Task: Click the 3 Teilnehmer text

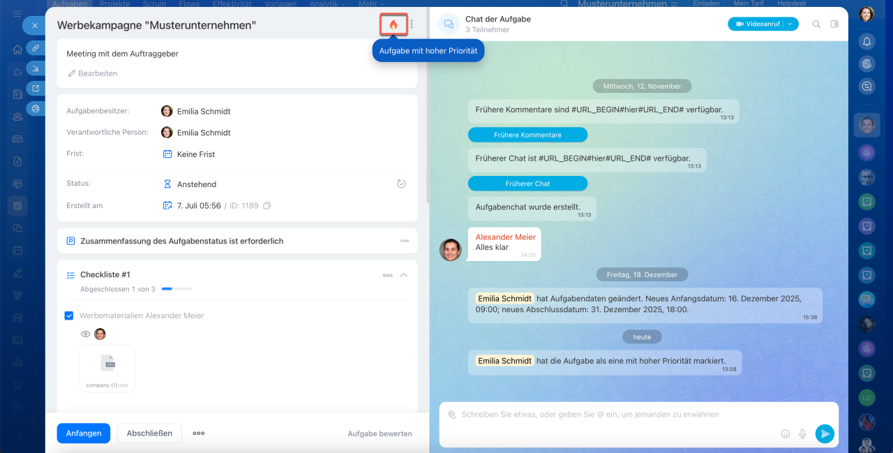Action: 488,30
